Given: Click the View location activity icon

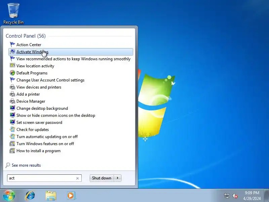Looking at the screenshot, I should 12,66.
